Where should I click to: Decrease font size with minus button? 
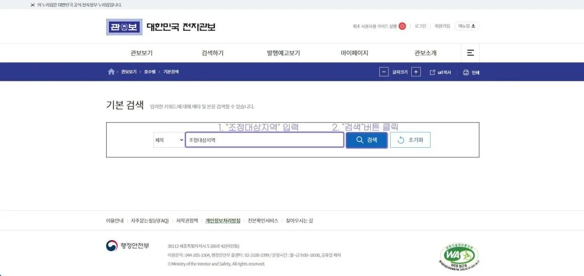(x=384, y=72)
